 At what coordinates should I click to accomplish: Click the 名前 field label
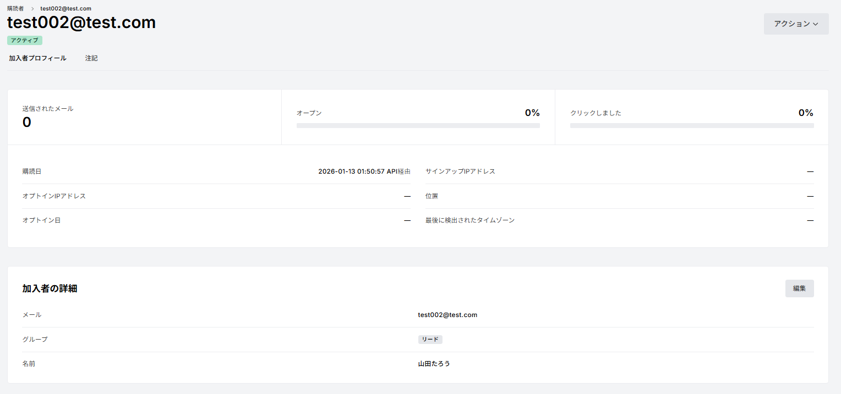click(29, 364)
